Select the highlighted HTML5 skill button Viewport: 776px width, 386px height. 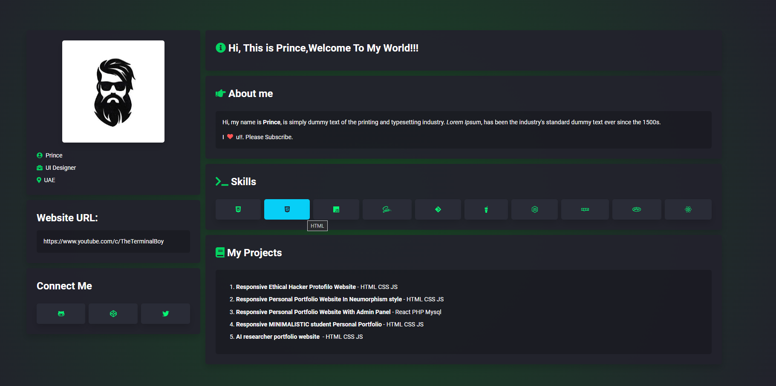[x=287, y=209]
